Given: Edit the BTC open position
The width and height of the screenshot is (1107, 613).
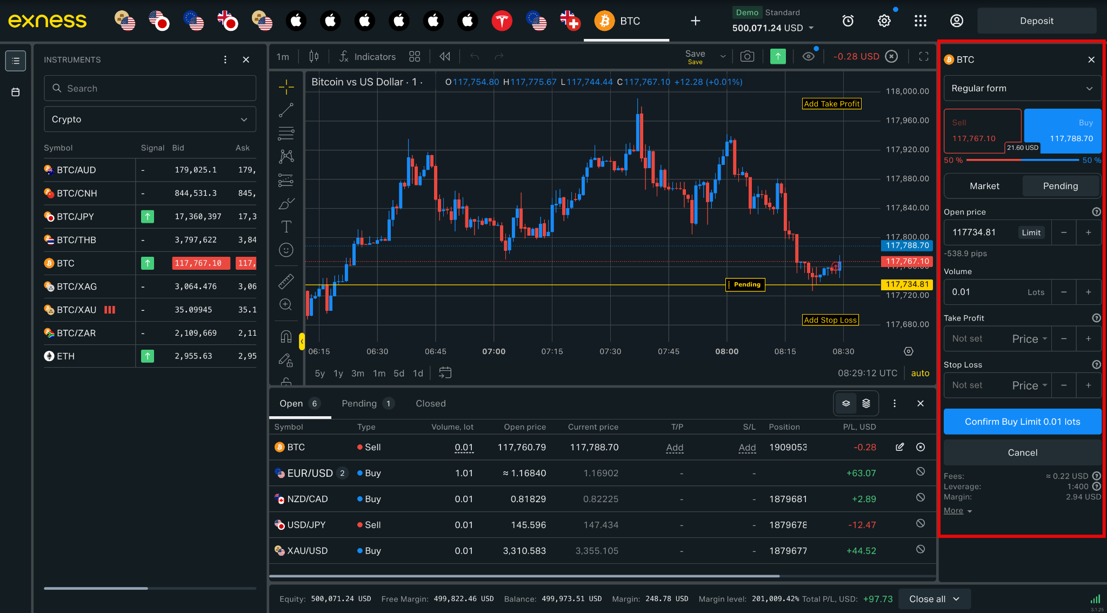Looking at the screenshot, I should (900, 447).
